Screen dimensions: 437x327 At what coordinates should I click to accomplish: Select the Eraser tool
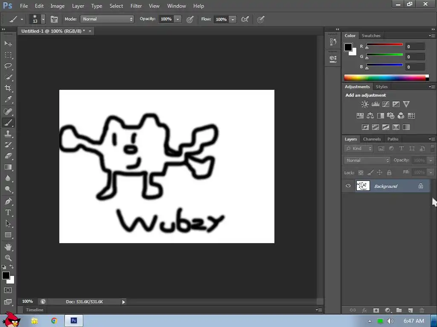[8, 156]
